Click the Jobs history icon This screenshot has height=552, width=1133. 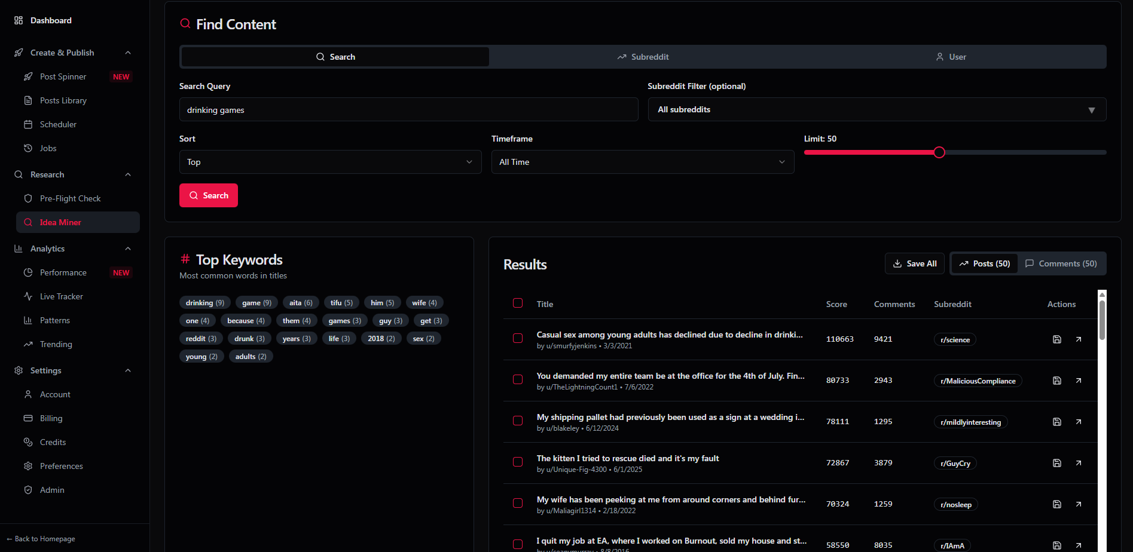28,148
